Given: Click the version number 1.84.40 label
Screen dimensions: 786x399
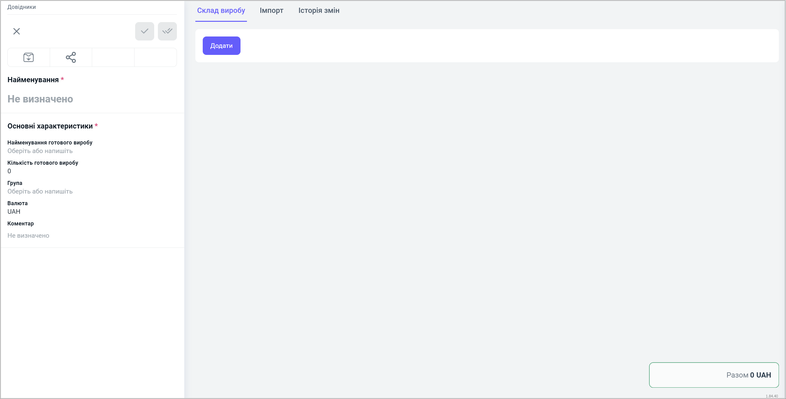Looking at the screenshot, I should [x=772, y=396].
